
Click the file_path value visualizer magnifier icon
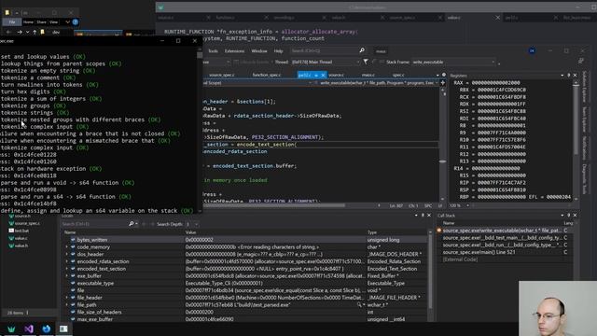[x=359, y=305]
